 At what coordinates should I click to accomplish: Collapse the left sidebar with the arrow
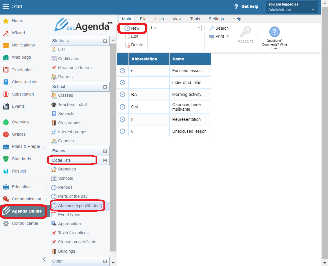point(44,259)
